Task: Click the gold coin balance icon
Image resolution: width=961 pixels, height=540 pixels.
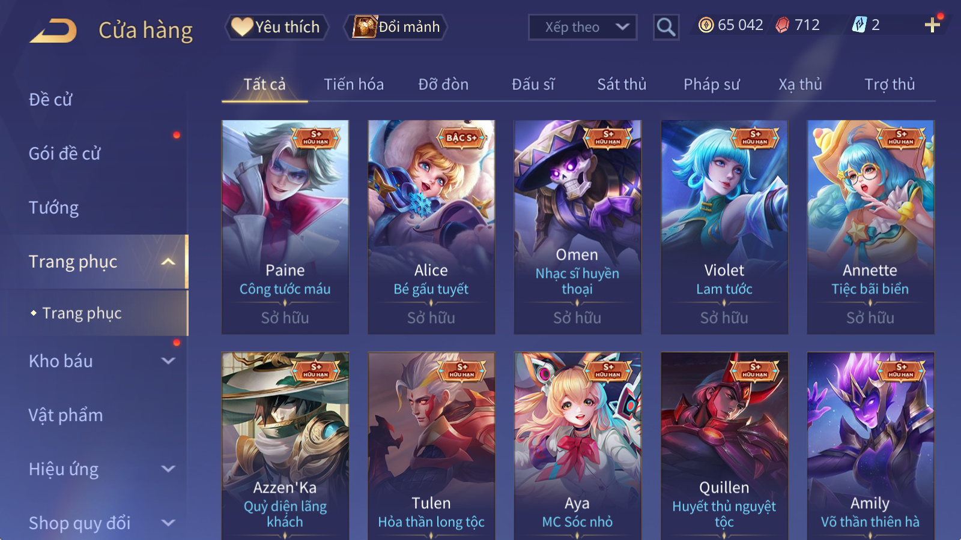Action: 706,25
